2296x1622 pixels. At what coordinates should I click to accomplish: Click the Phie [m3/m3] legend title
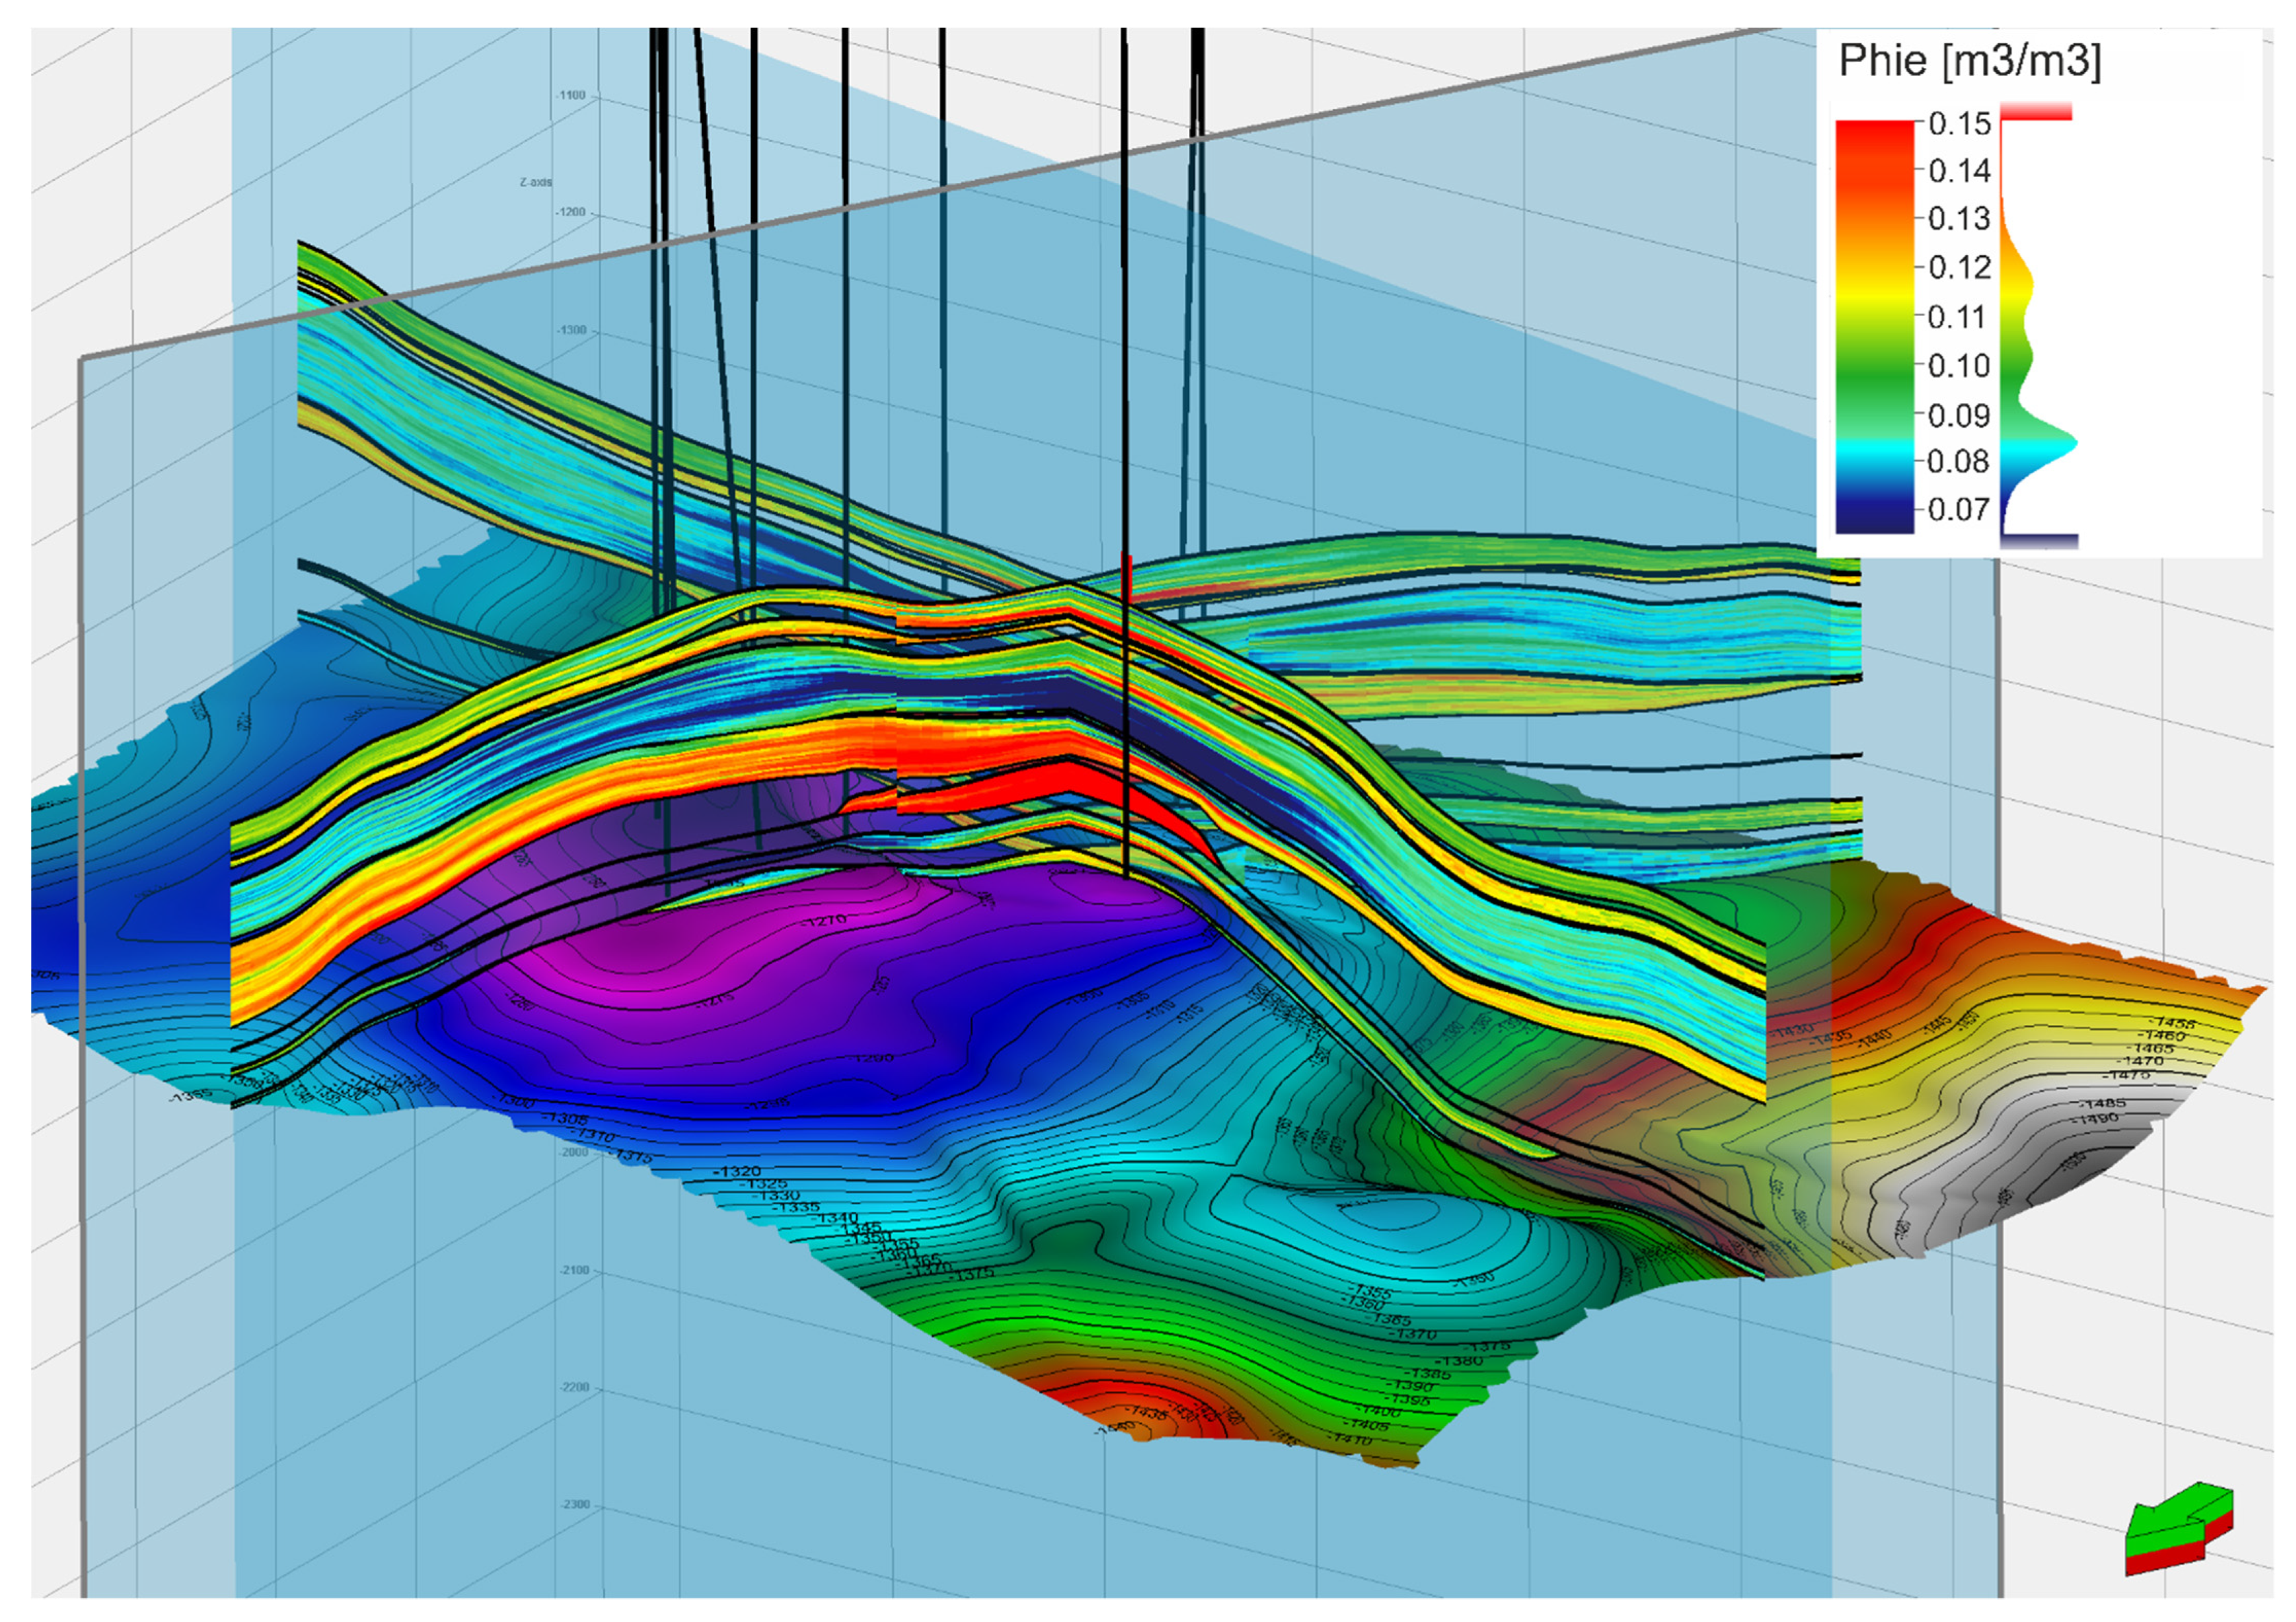coord(1969,62)
